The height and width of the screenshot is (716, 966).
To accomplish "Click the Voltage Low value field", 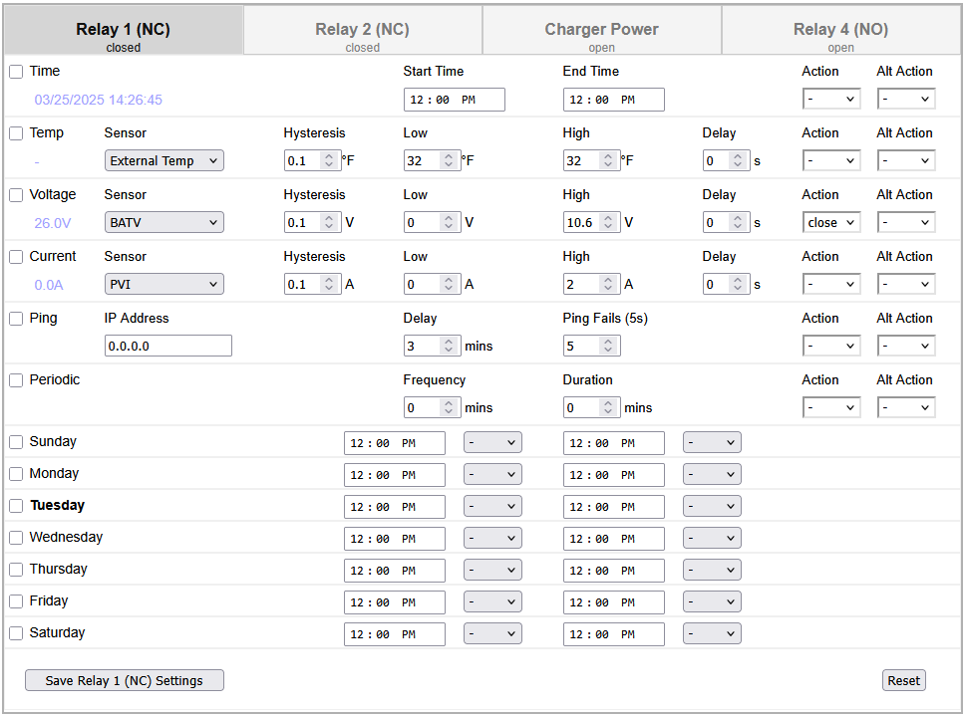I will click(432, 222).
